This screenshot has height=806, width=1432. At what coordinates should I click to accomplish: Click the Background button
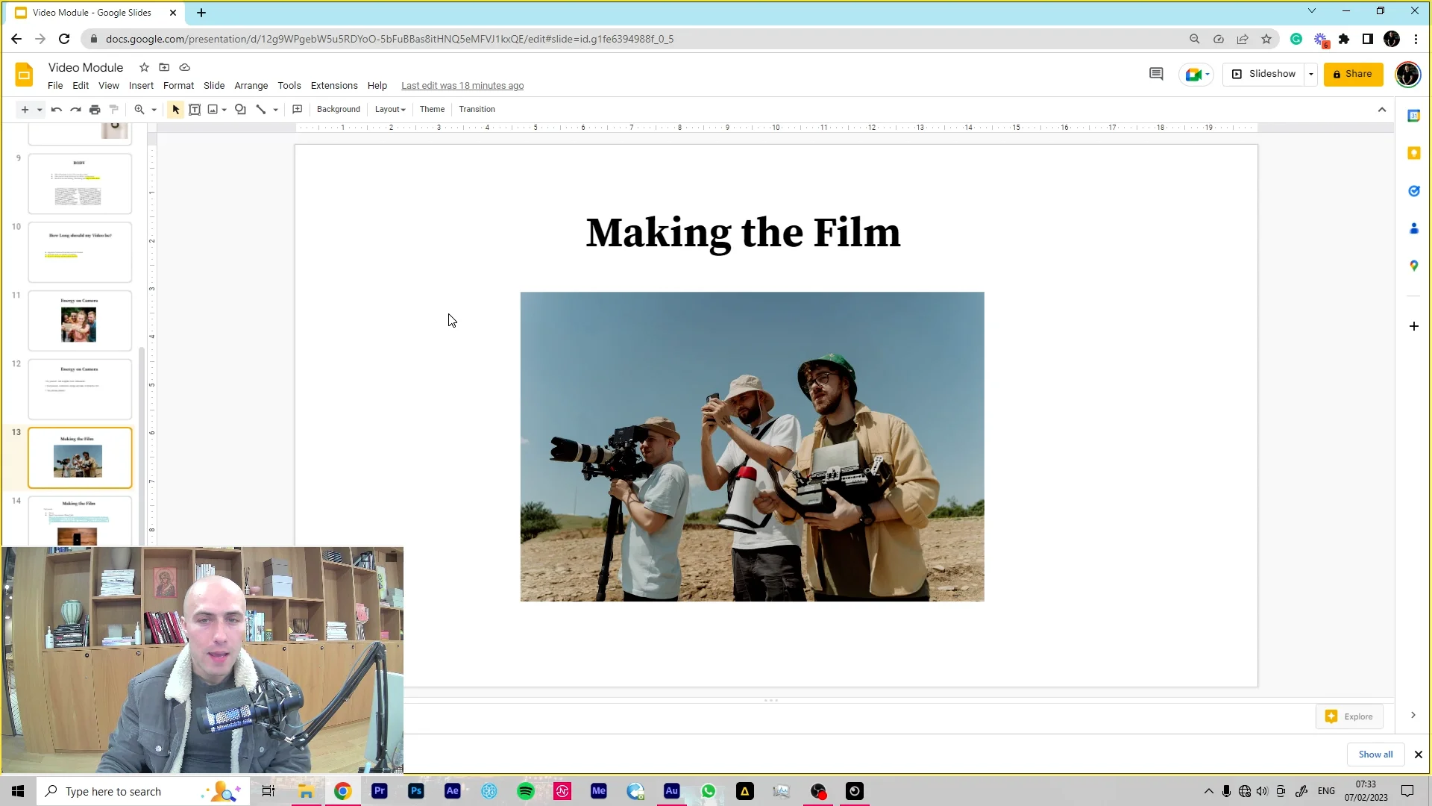tap(339, 110)
